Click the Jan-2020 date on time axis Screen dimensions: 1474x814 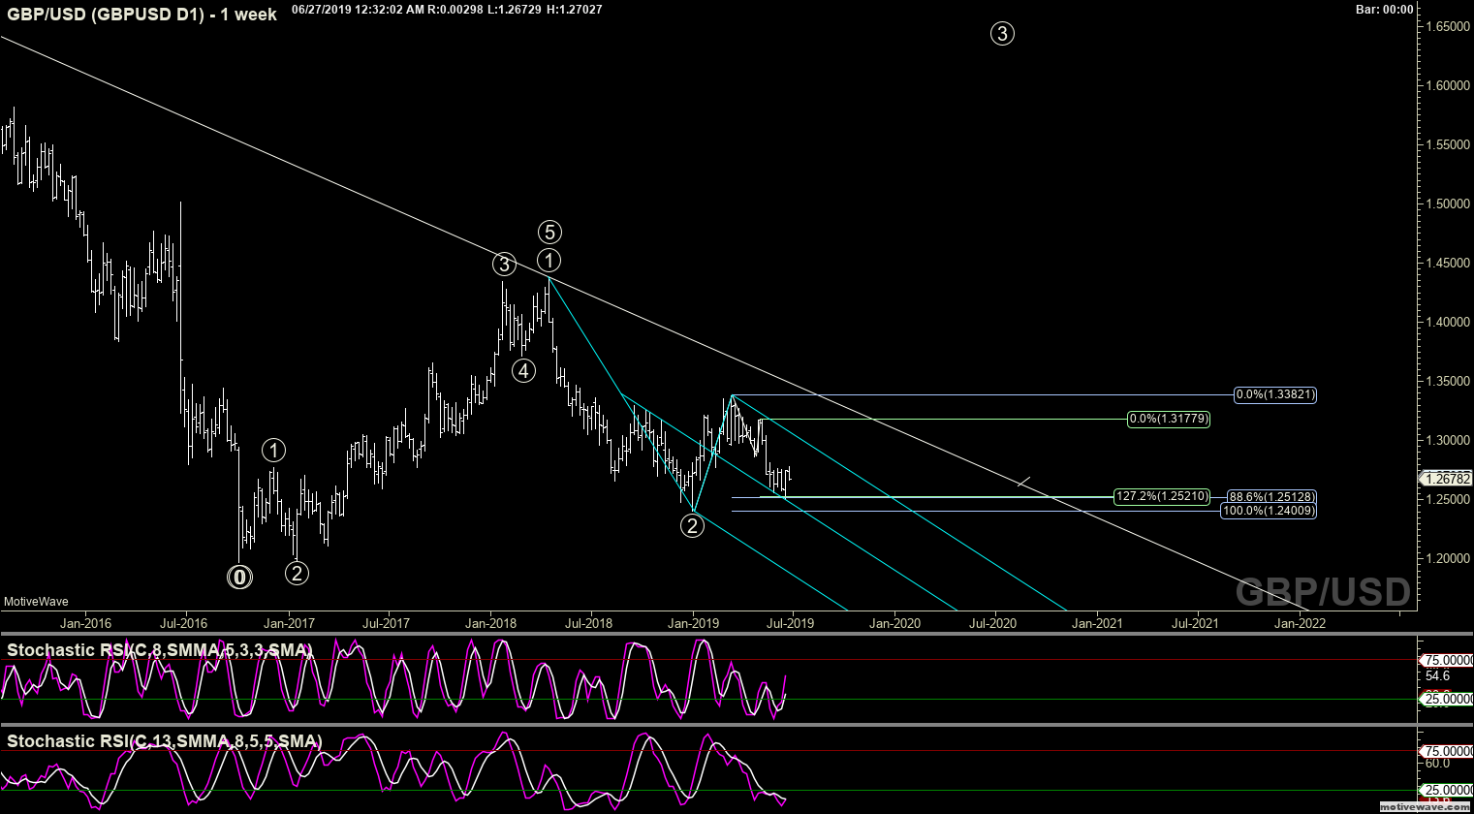(894, 623)
